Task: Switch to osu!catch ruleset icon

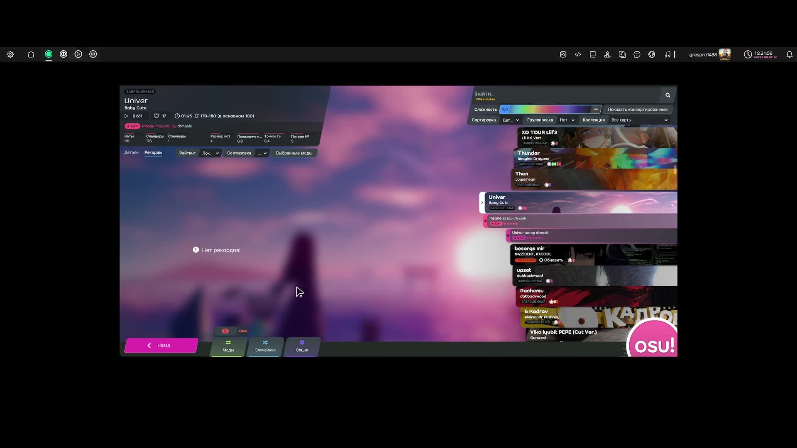Action: [78, 54]
